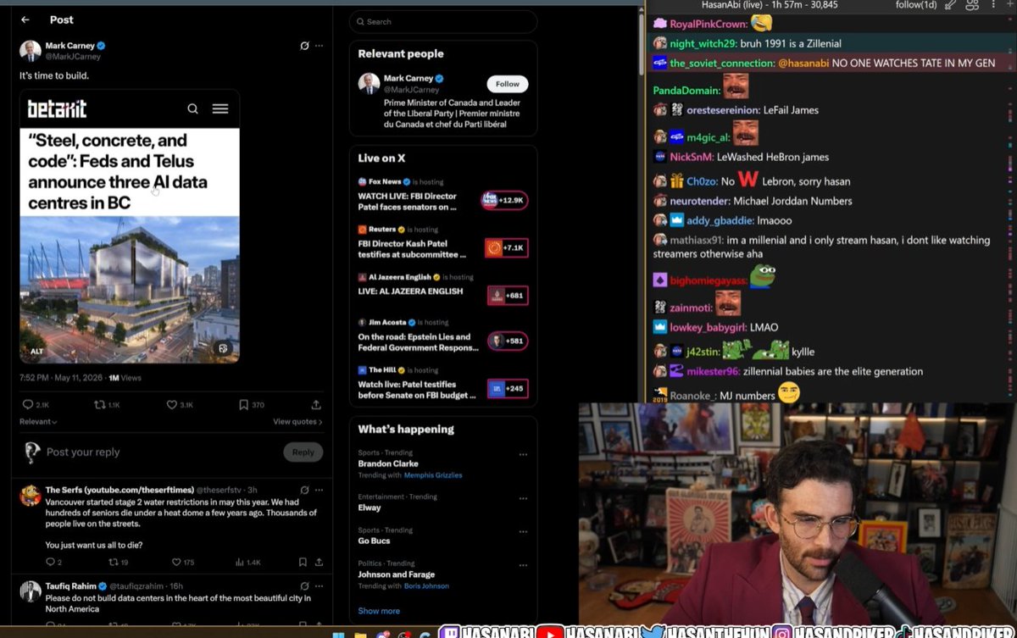
Task: Open more options on The Serfs reply
Action: pos(319,490)
